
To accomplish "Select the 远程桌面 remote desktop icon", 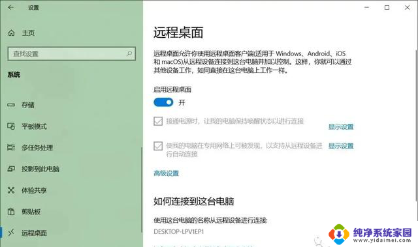I will tap(11, 233).
